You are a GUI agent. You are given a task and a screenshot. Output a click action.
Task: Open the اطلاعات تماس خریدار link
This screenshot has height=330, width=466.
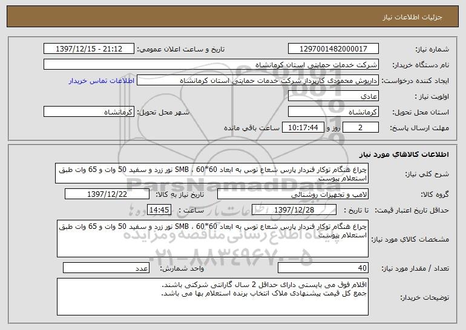pyautogui.click(x=101, y=81)
